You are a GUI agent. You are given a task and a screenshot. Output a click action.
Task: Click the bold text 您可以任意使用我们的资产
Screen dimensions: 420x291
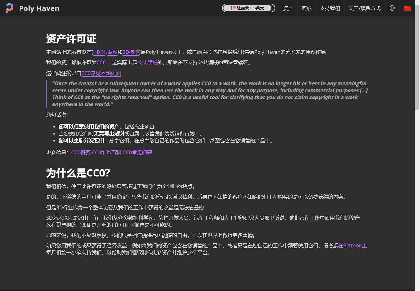[x=89, y=127]
